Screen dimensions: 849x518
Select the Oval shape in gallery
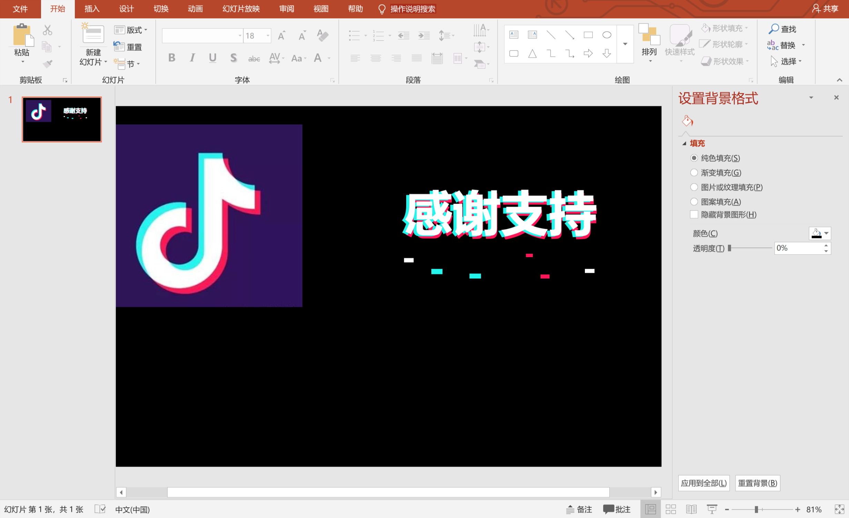pos(607,35)
